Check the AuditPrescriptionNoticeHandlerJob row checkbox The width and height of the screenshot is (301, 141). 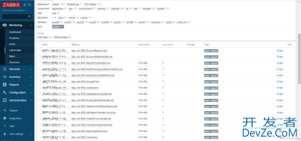39,69
